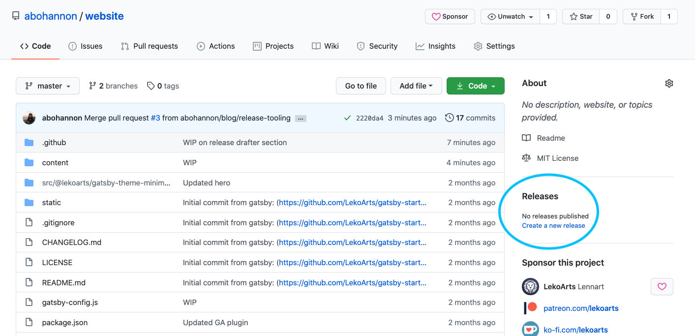The image size is (695, 336).
Task: Expand commit message ellipsis button
Action: (x=301, y=119)
